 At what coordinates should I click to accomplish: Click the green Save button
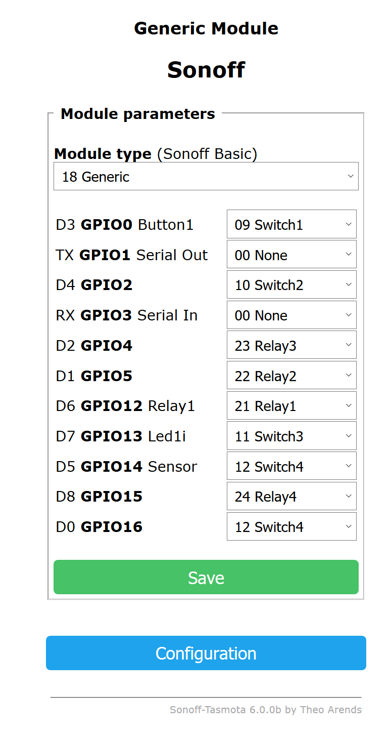pos(206,577)
